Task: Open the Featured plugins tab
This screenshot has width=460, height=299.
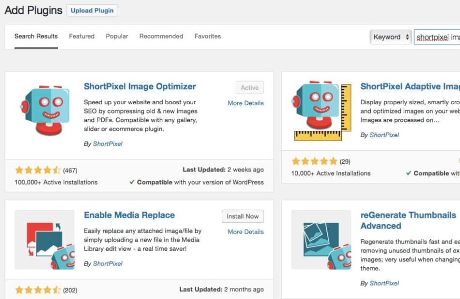Action: (81, 36)
